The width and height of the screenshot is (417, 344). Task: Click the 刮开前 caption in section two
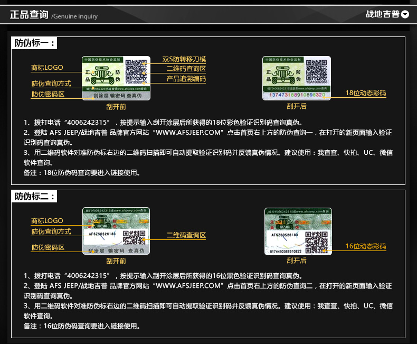[x=116, y=261]
